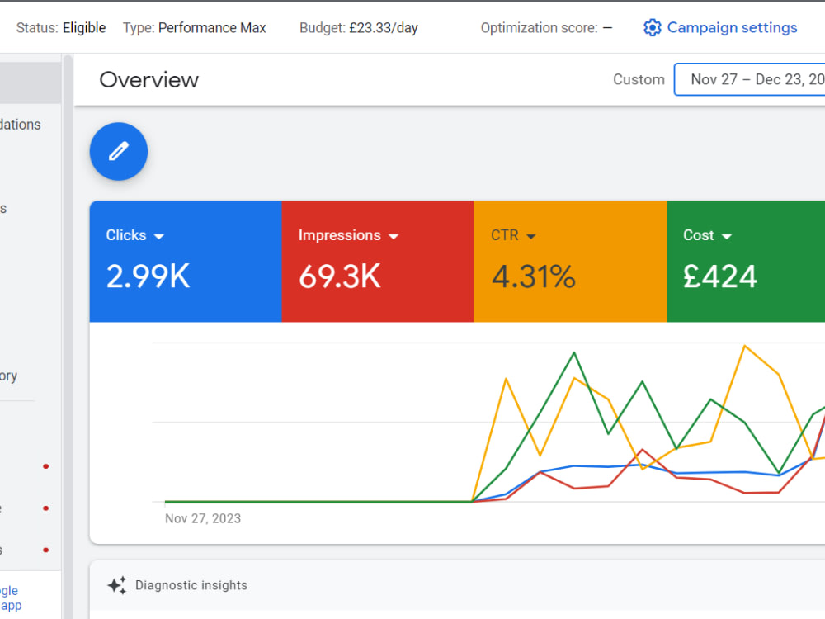Click the Status: Eligible text
Image resolution: width=825 pixels, height=619 pixels.
[x=61, y=27]
